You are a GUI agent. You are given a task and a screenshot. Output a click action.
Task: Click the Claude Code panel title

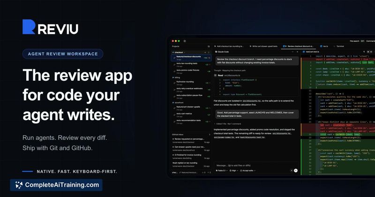223,52
